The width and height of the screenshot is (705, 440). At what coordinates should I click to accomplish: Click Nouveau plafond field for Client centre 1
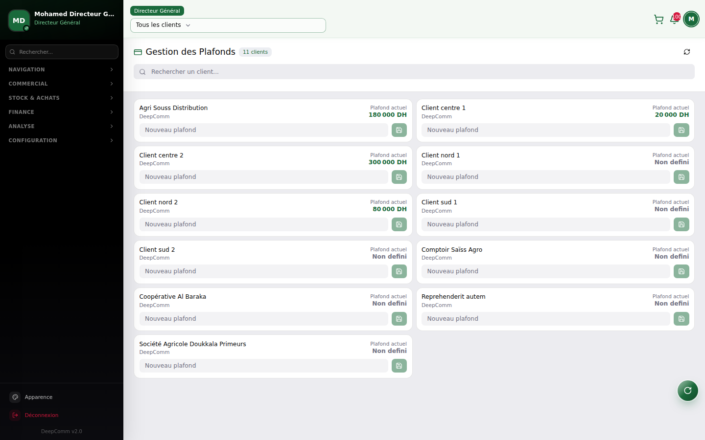tap(546, 130)
